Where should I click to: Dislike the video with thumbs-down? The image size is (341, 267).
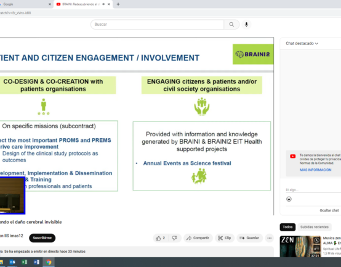tap(175, 238)
